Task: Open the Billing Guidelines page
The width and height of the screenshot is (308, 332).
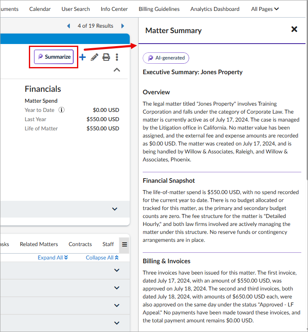Action: click(159, 9)
